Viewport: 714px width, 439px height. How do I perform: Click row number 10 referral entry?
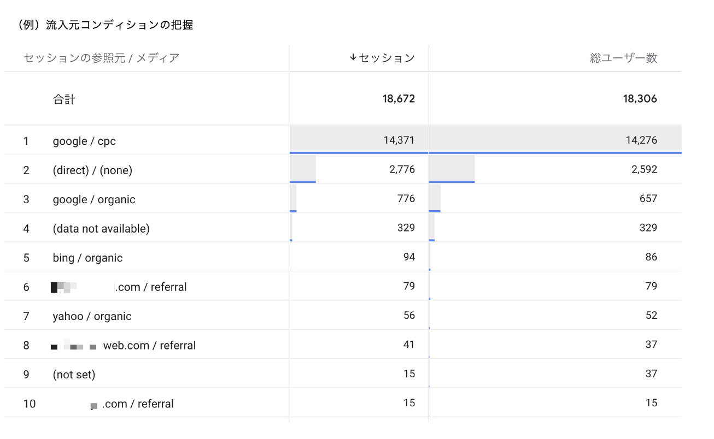click(137, 404)
